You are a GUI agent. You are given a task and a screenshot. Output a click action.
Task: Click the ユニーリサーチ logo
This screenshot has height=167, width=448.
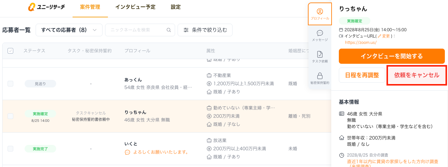[46, 7]
